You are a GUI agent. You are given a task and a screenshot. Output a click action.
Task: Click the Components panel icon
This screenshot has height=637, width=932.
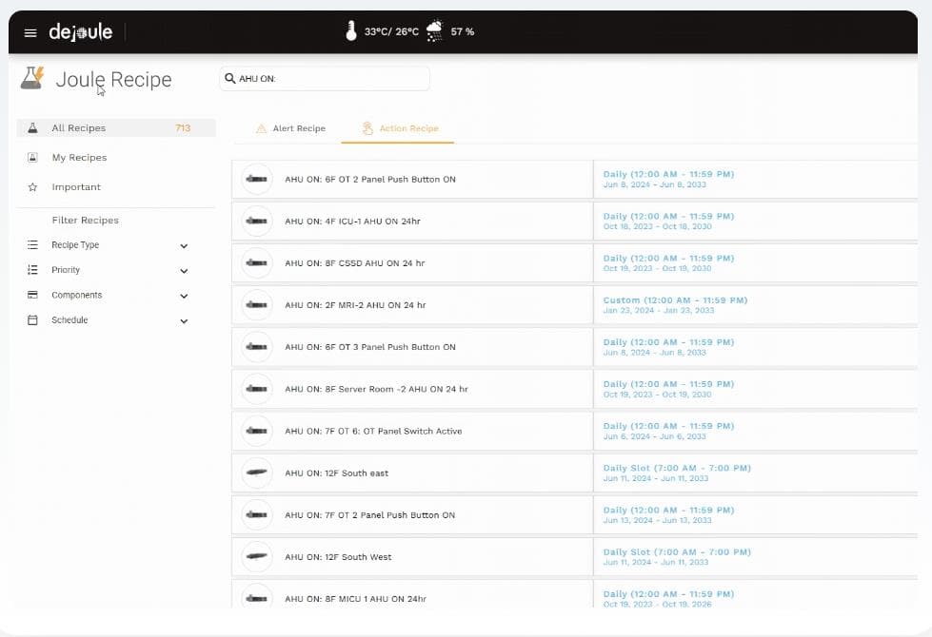[31, 295]
